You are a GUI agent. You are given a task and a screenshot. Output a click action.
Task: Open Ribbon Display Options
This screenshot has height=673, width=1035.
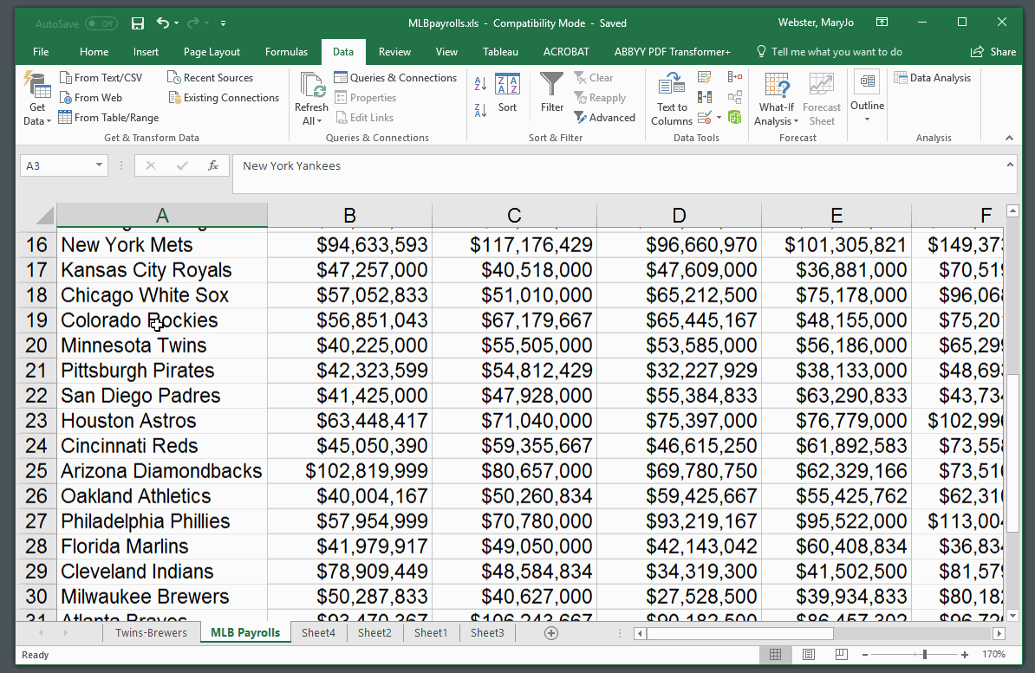tap(882, 23)
